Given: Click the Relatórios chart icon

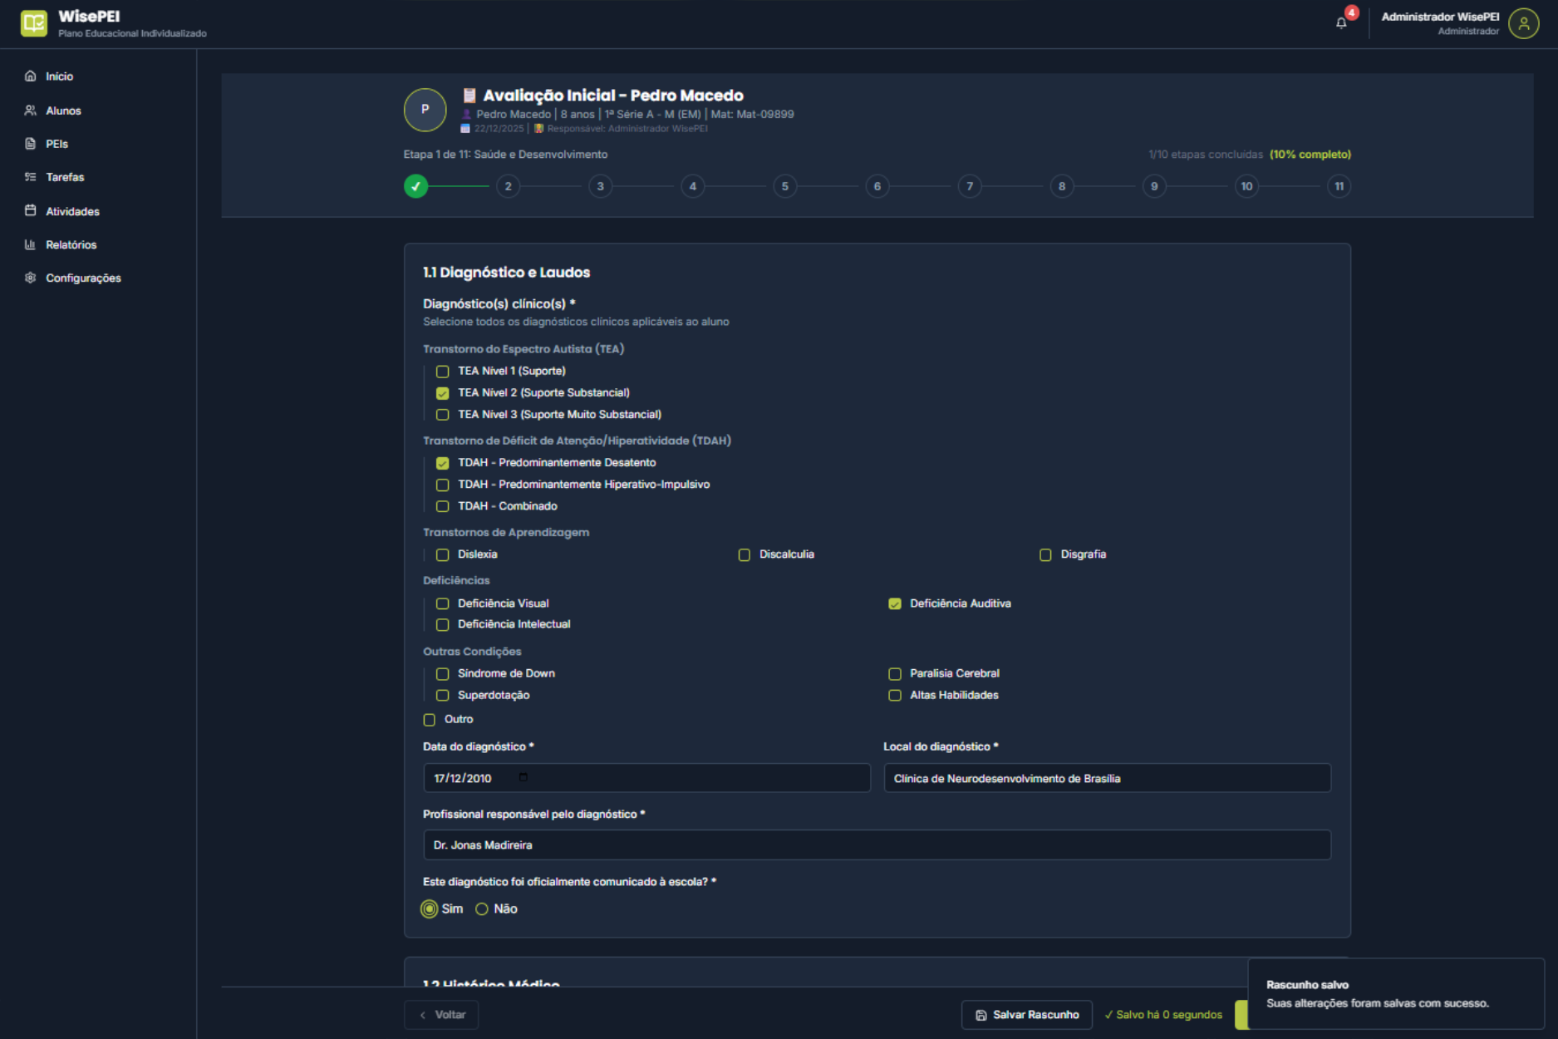Looking at the screenshot, I should (x=31, y=244).
